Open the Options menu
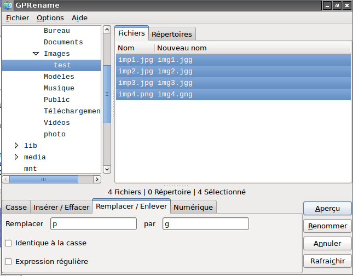Image resolution: width=353 pixels, height=276 pixels. click(x=50, y=18)
